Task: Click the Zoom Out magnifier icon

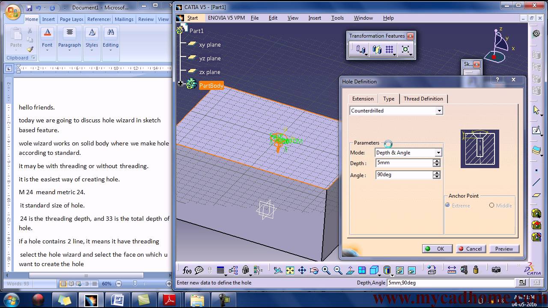Action: 338,270
